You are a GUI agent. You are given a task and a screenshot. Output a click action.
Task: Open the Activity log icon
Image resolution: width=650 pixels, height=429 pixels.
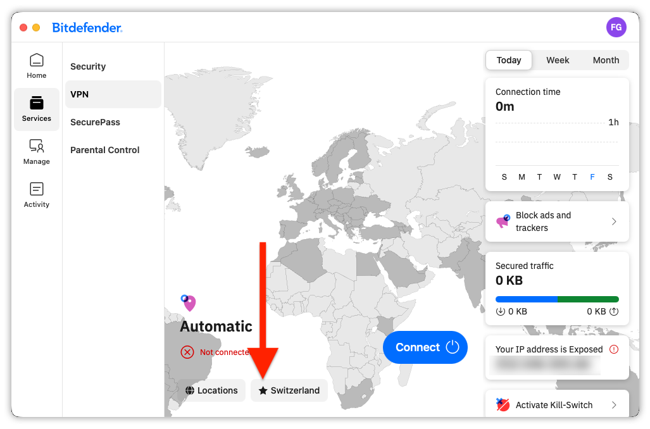[37, 189]
